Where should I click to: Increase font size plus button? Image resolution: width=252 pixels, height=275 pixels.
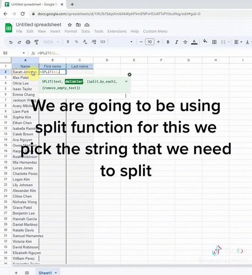pyautogui.click(x=159, y=42)
